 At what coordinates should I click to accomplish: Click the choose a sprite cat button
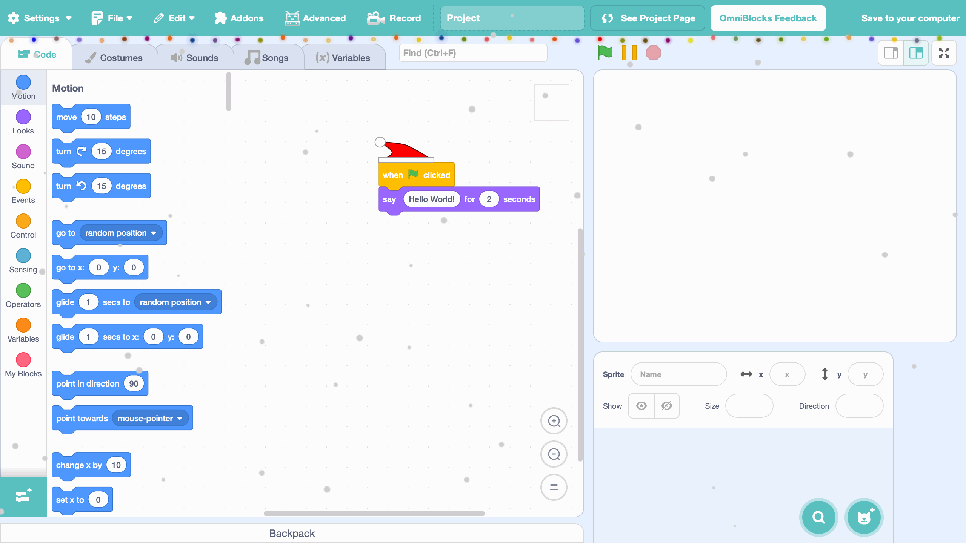pyautogui.click(x=864, y=517)
